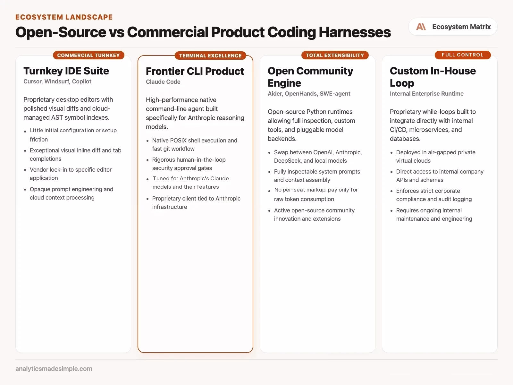The width and height of the screenshot is (513, 385).
Task: Click the Frontier CLI Product heading
Action: 195,71
